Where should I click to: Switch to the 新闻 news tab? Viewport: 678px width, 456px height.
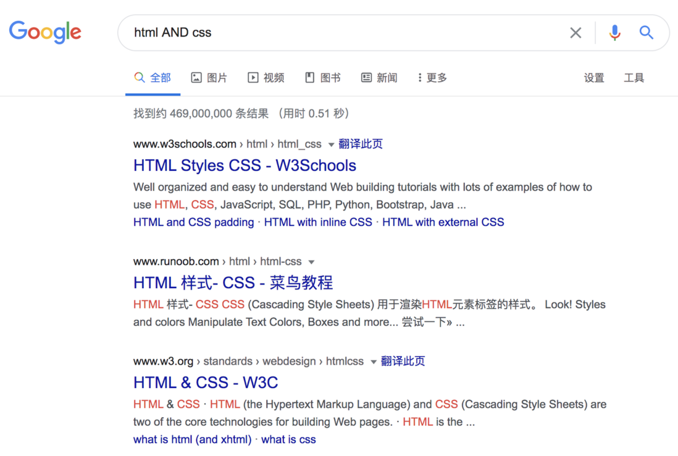[379, 78]
